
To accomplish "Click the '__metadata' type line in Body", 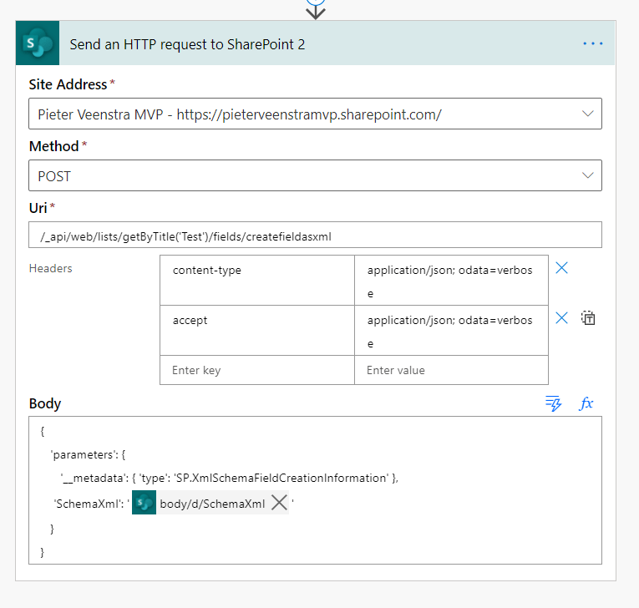I will 229,478.
